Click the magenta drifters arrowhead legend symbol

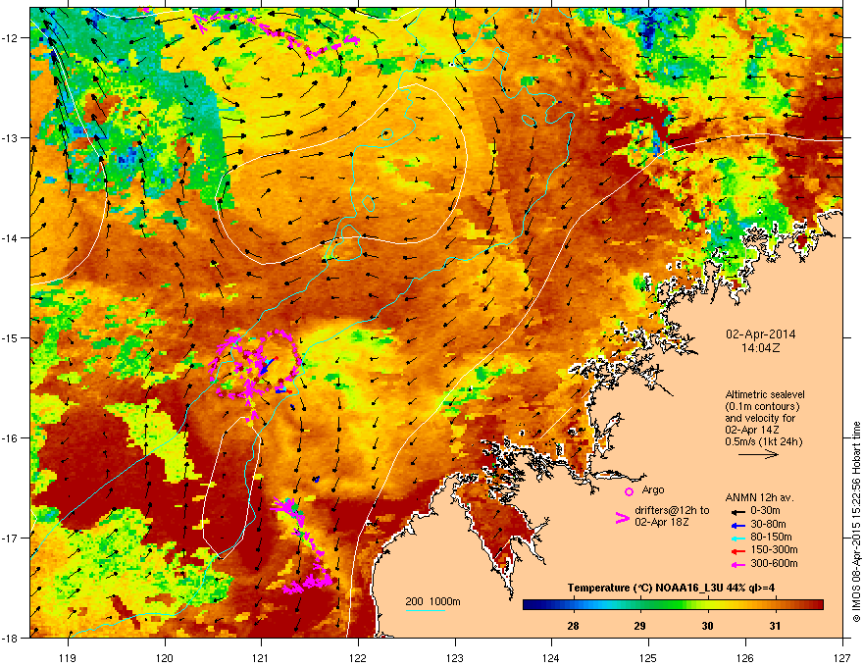coord(622,517)
